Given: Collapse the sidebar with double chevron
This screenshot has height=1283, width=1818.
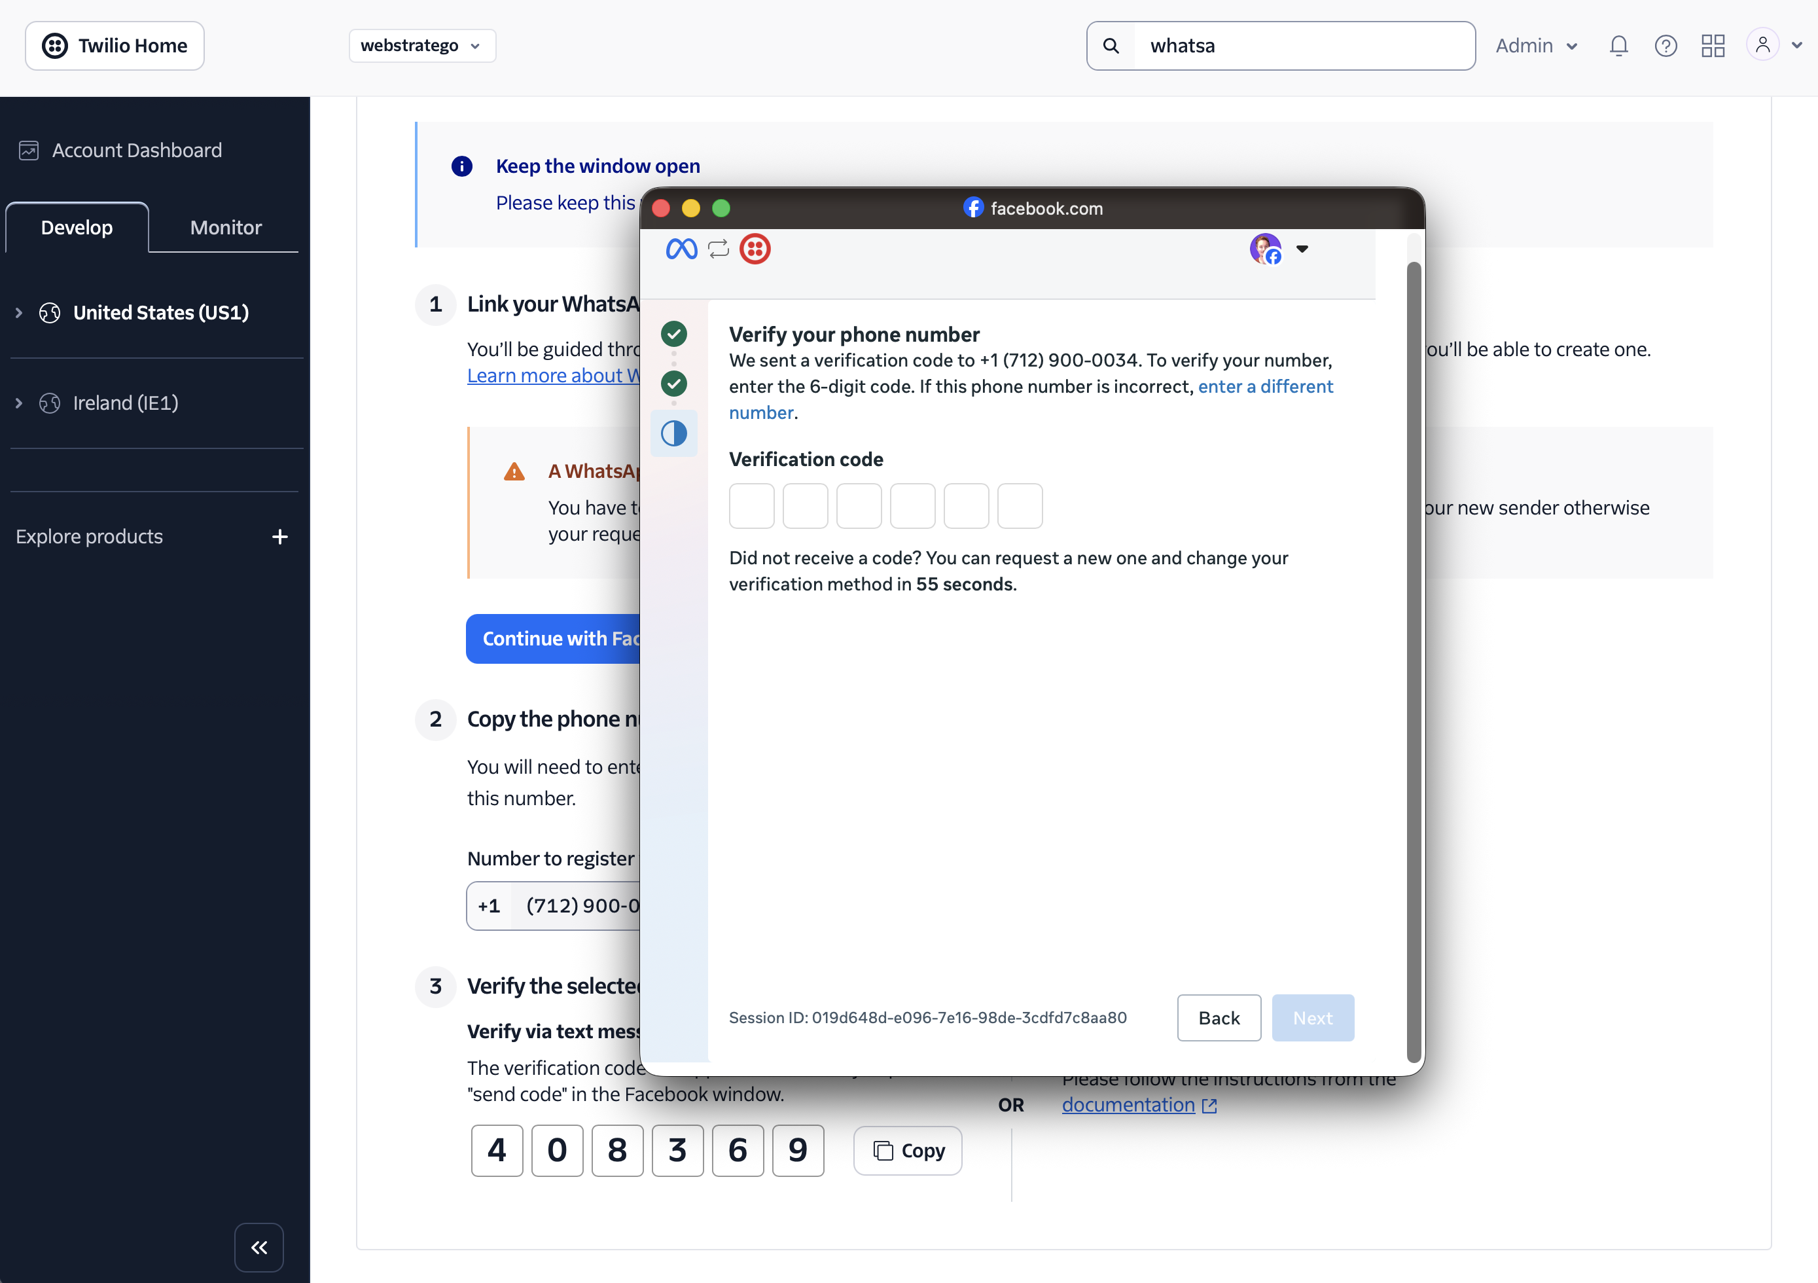Looking at the screenshot, I should (259, 1248).
